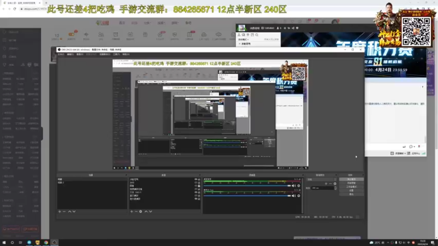Open transition properties gear icon

pos(335,184)
